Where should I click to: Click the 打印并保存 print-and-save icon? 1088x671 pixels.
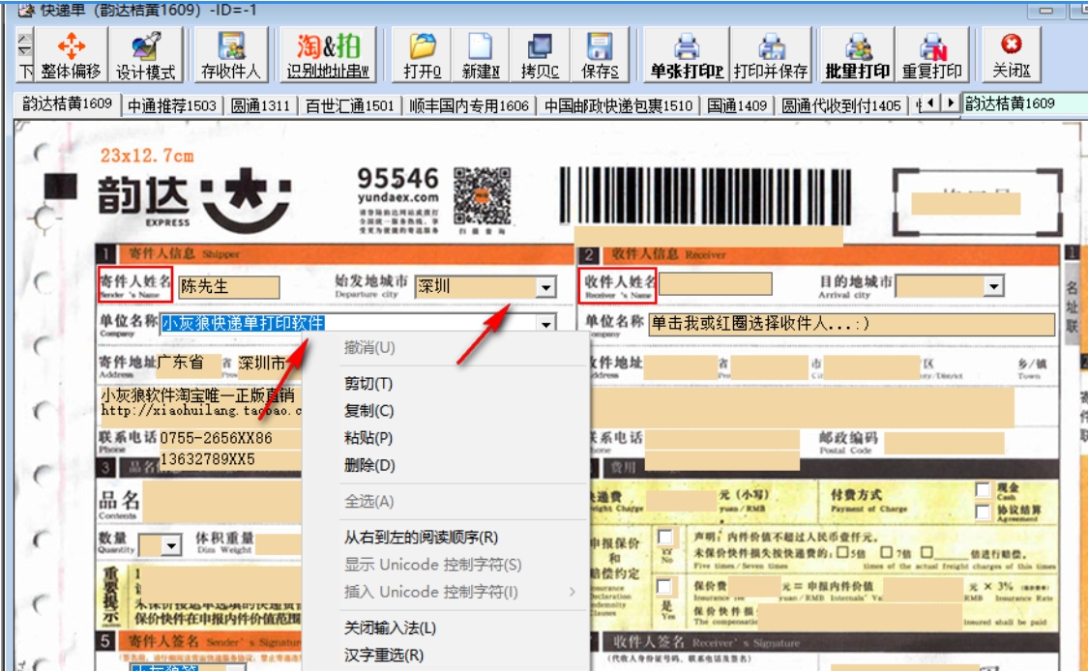770,55
